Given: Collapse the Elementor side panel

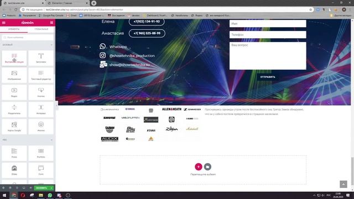Looking at the screenshot, I should point(56,106).
